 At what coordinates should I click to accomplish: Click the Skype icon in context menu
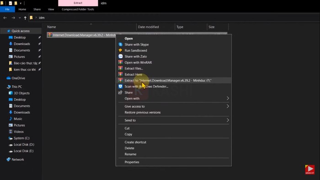(120, 44)
